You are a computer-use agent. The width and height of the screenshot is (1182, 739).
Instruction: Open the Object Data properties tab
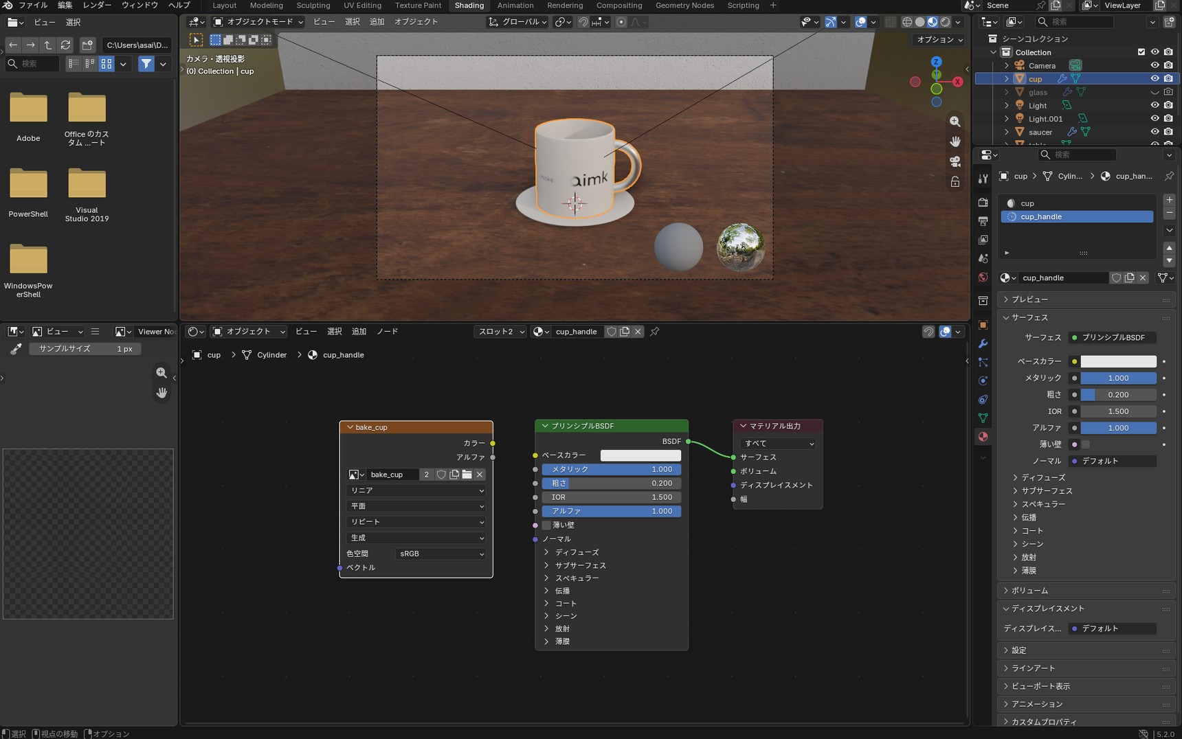point(983,418)
